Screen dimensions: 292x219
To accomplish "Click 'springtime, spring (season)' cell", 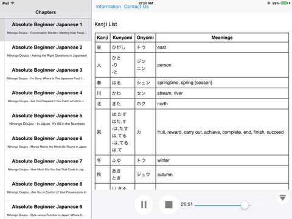I will (x=222, y=83).
